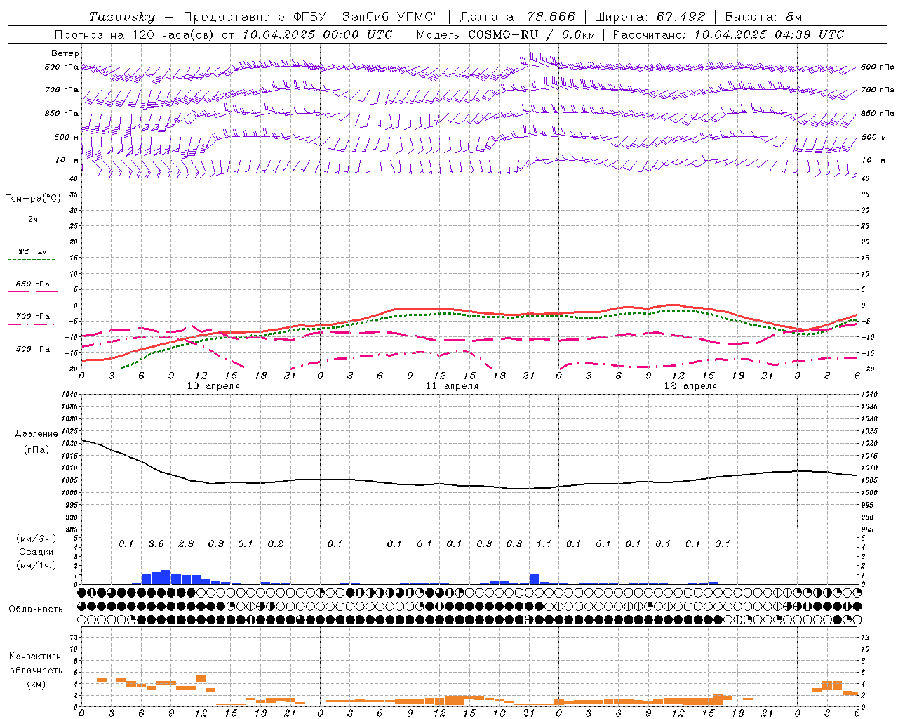The image size is (898, 719).
Task: Click the date label 10 апреля
Action: (213, 386)
